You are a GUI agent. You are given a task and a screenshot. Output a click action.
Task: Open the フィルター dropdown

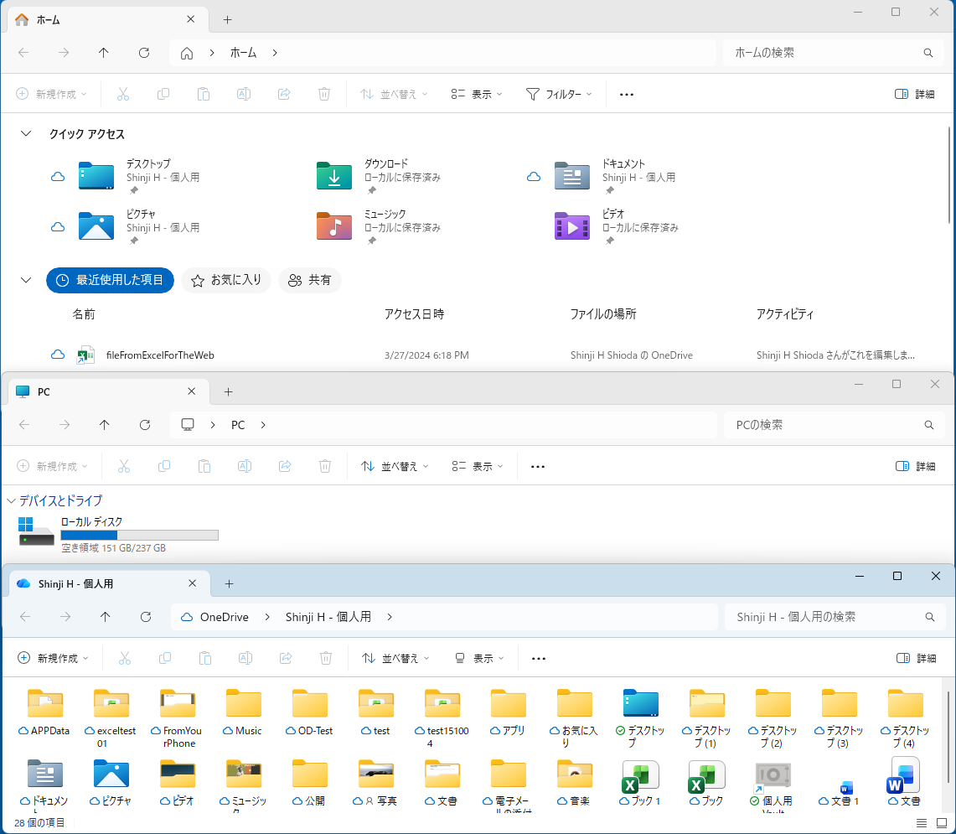tap(559, 95)
